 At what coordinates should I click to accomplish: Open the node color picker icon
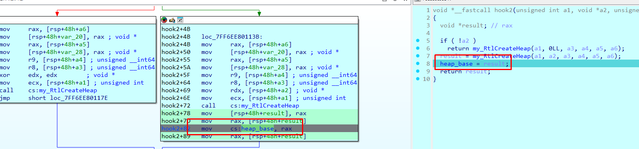164,20
